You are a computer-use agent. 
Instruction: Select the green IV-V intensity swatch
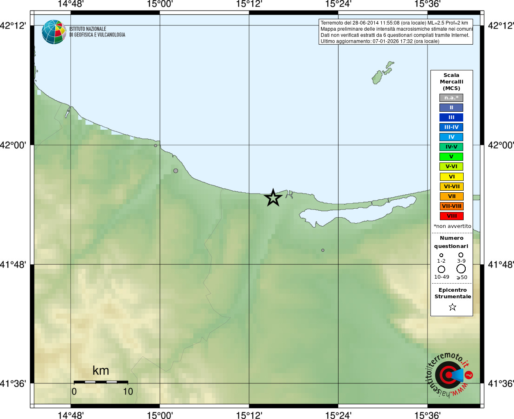pyautogui.click(x=451, y=147)
